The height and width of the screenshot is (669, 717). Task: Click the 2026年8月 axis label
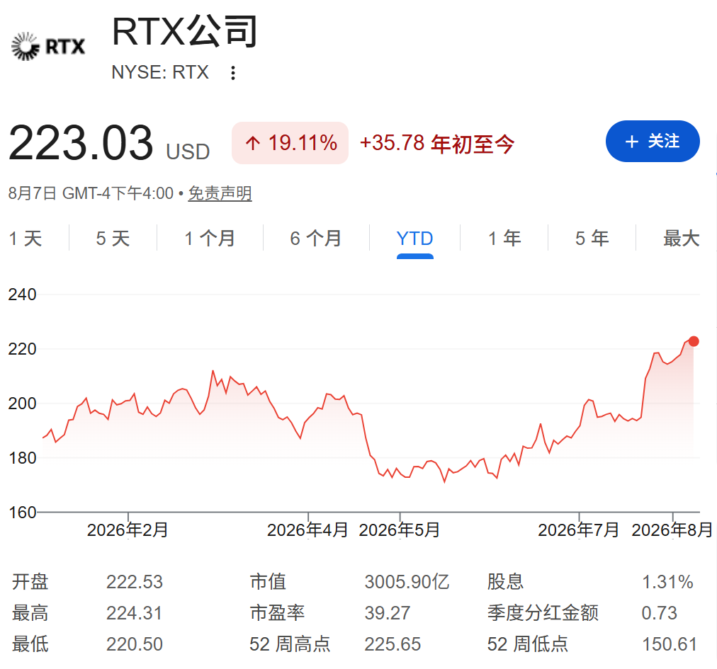click(672, 530)
